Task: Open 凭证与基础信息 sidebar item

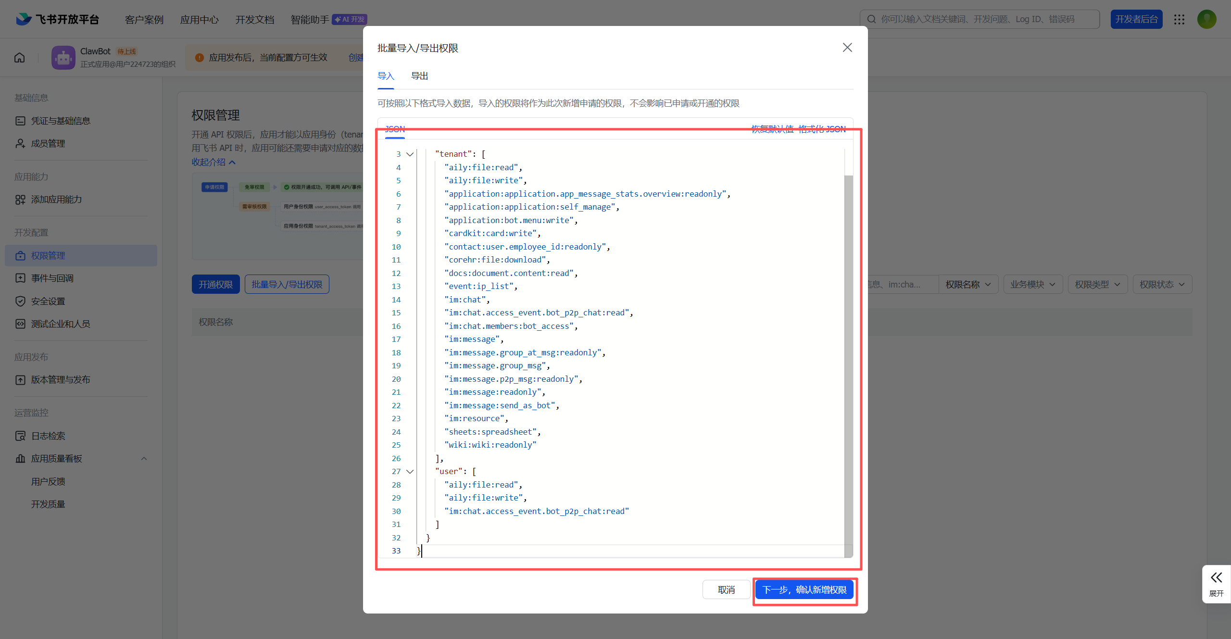Action: [61, 121]
